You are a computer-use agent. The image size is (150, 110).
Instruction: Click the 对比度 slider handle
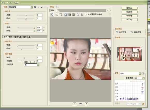tap(22, 61)
